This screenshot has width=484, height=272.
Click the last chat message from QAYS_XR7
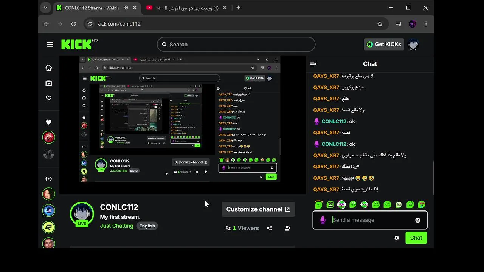[x=346, y=189]
